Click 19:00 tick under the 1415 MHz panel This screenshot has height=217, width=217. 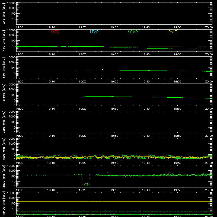[x=20, y=109]
